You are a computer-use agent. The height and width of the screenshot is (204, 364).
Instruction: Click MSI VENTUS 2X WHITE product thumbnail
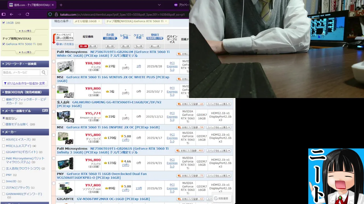tap(65, 92)
